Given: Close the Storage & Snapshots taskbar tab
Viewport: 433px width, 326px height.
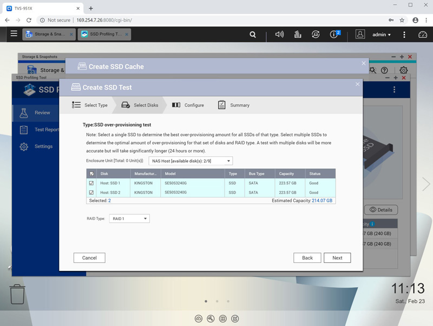Looking at the screenshot, I should 71,35.
